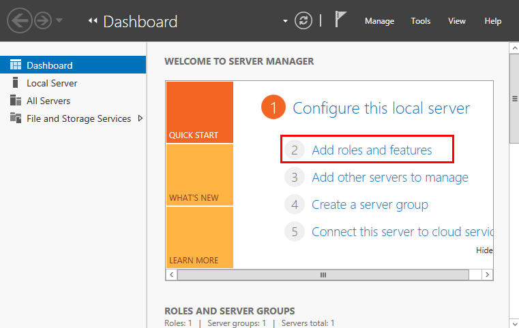Click the number 3 circle icon
The height and width of the screenshot is (328, 519).
294,178
